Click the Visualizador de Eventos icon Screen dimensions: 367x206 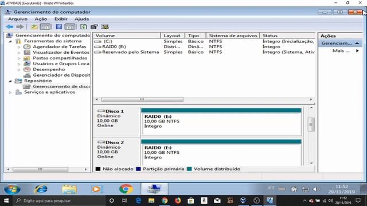[x=27, y=52]
